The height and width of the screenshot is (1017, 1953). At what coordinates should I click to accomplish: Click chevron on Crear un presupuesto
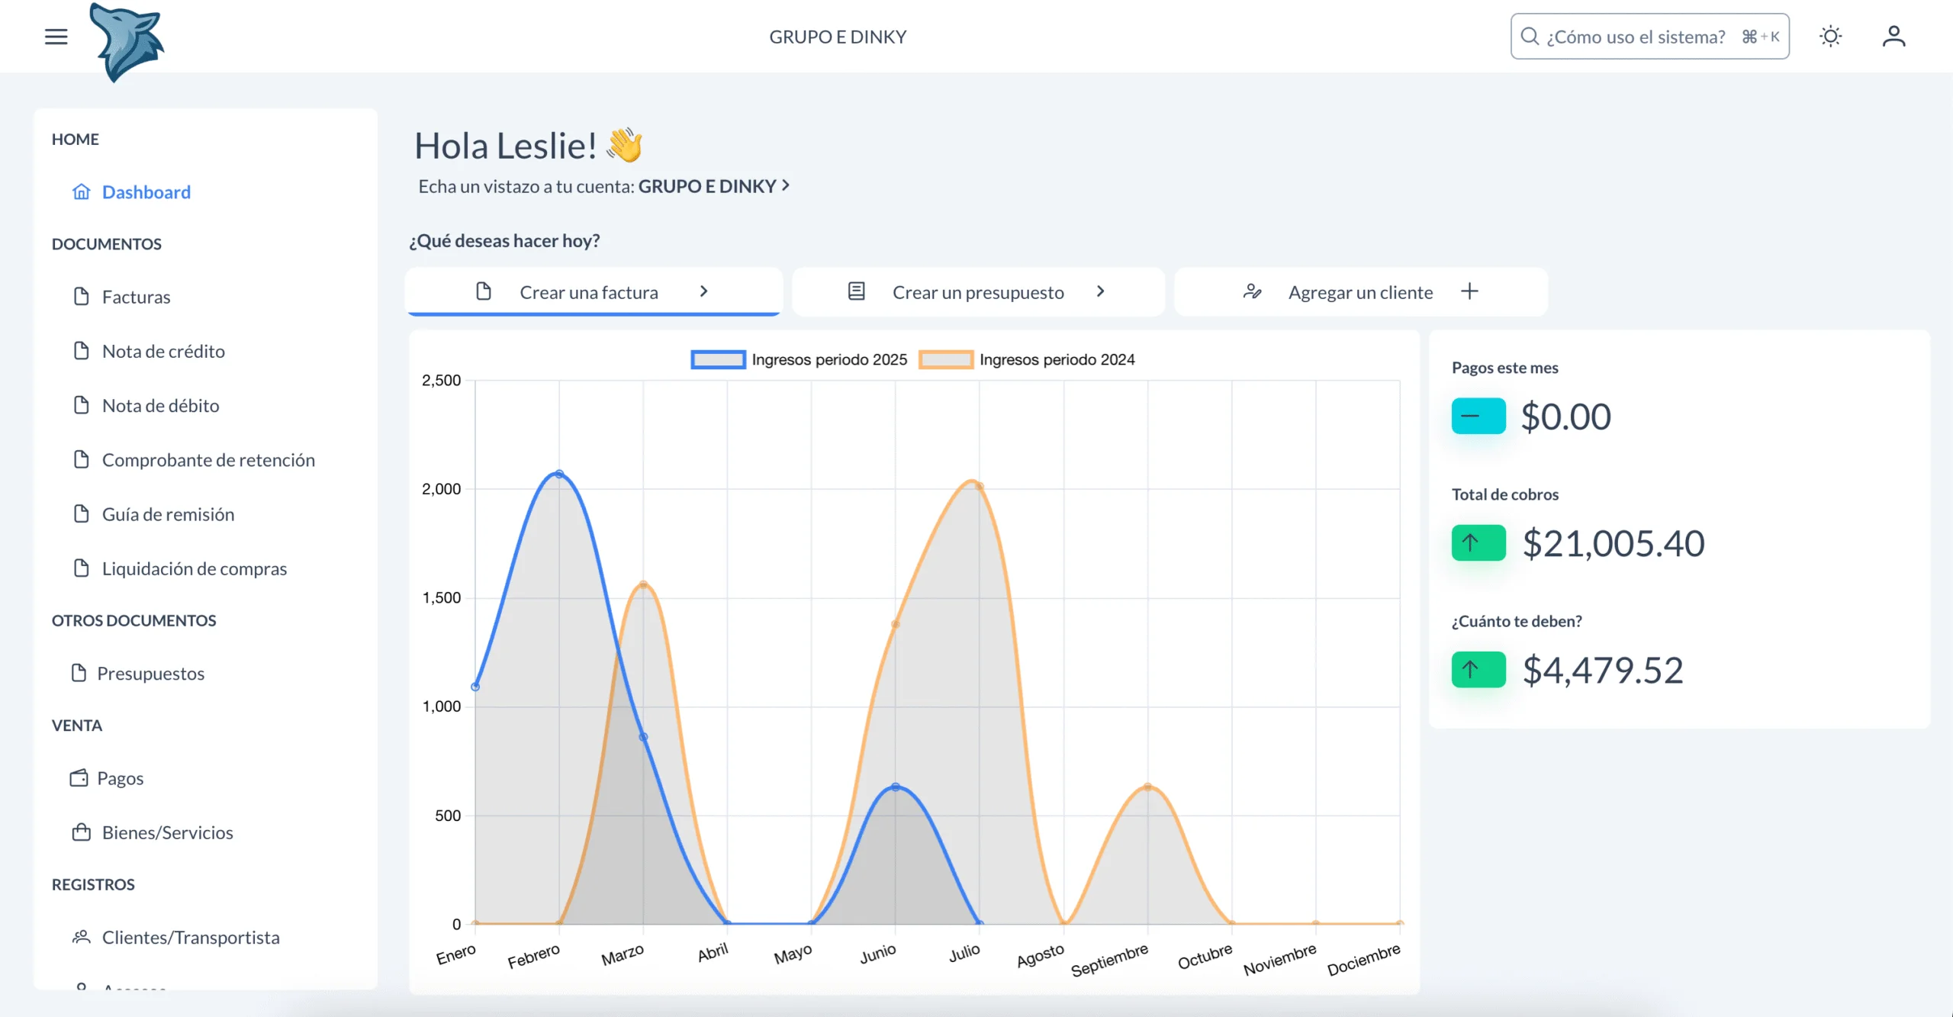(1100, 291)
